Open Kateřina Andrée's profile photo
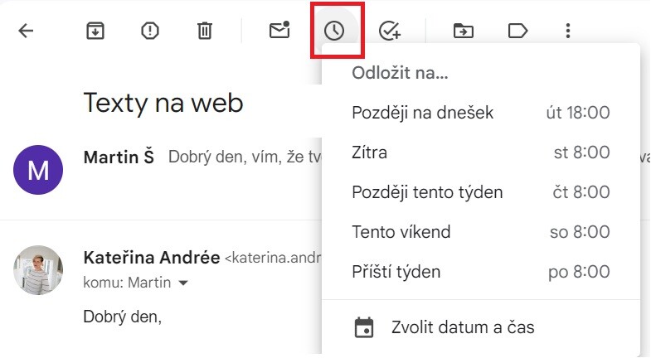The width and height of the screenshot is (651, 358). coord(38,270)
